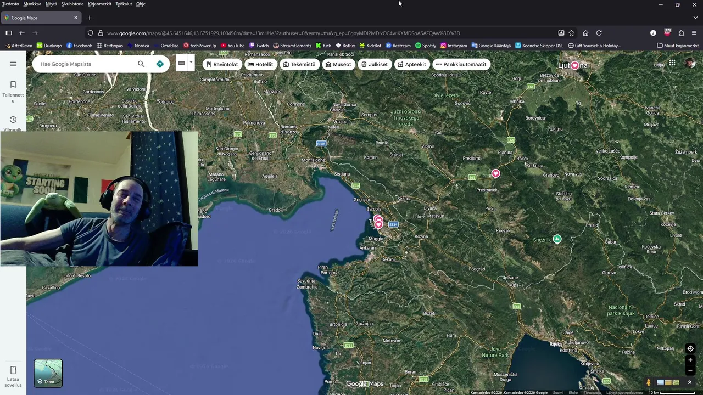703x395 pixels.
Task: Open the extensions puzzle icon
Action: tap(681, 33)
